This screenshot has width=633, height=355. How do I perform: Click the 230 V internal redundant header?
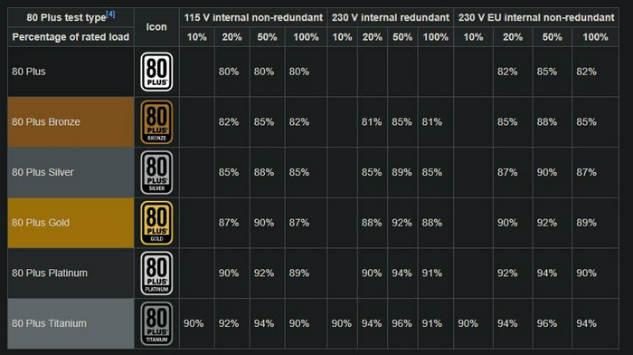pyautogui.click(x=391, y=17)
